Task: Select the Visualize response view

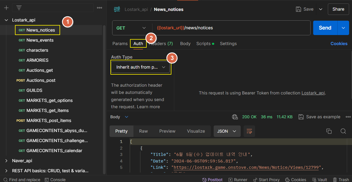Action: [x=196, y=131]
